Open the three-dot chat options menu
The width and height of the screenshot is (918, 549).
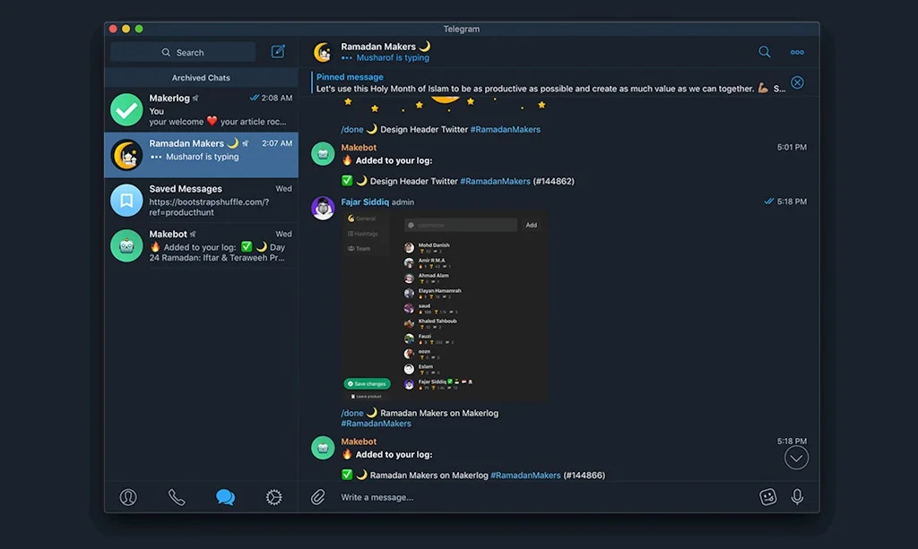tap(797, 52)
